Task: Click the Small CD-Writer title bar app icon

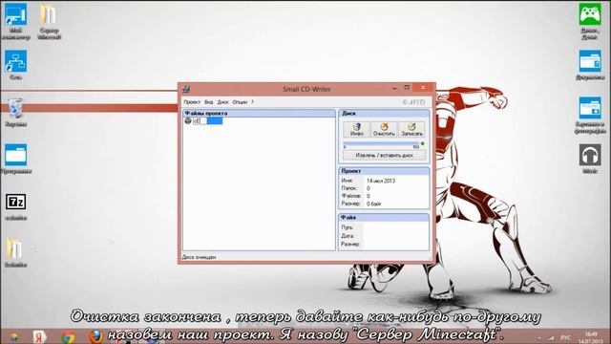Action: pyautogui.click(x=186, y=89)
